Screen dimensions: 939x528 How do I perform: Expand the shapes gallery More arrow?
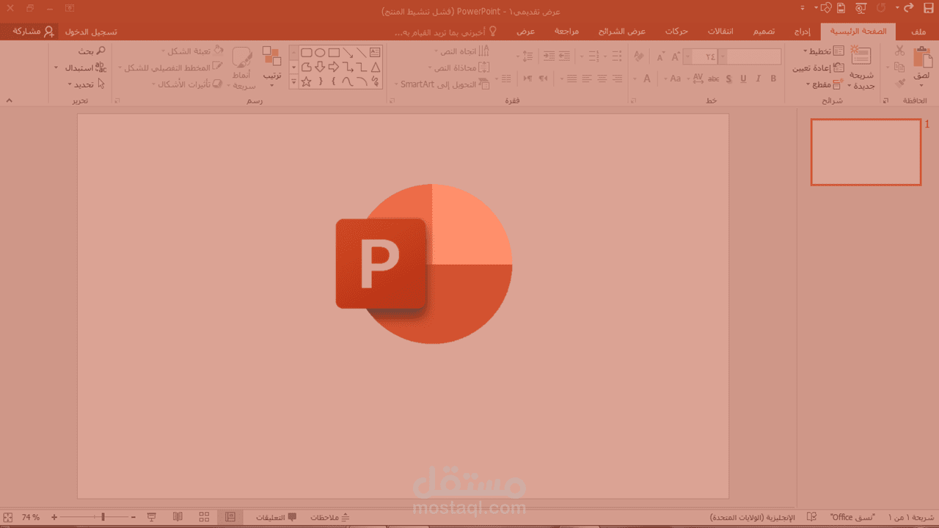[294, 82]
